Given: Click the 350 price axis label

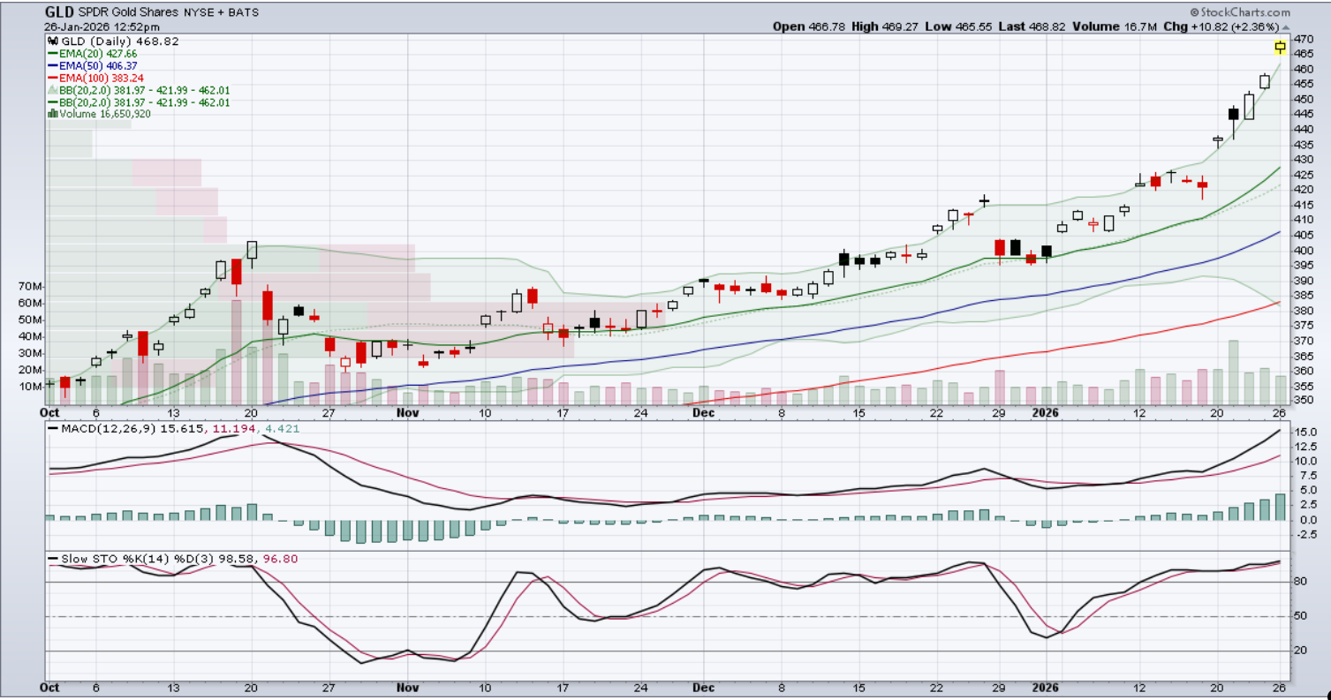Looking at the screenshot, I should (x=1304, y=401).
